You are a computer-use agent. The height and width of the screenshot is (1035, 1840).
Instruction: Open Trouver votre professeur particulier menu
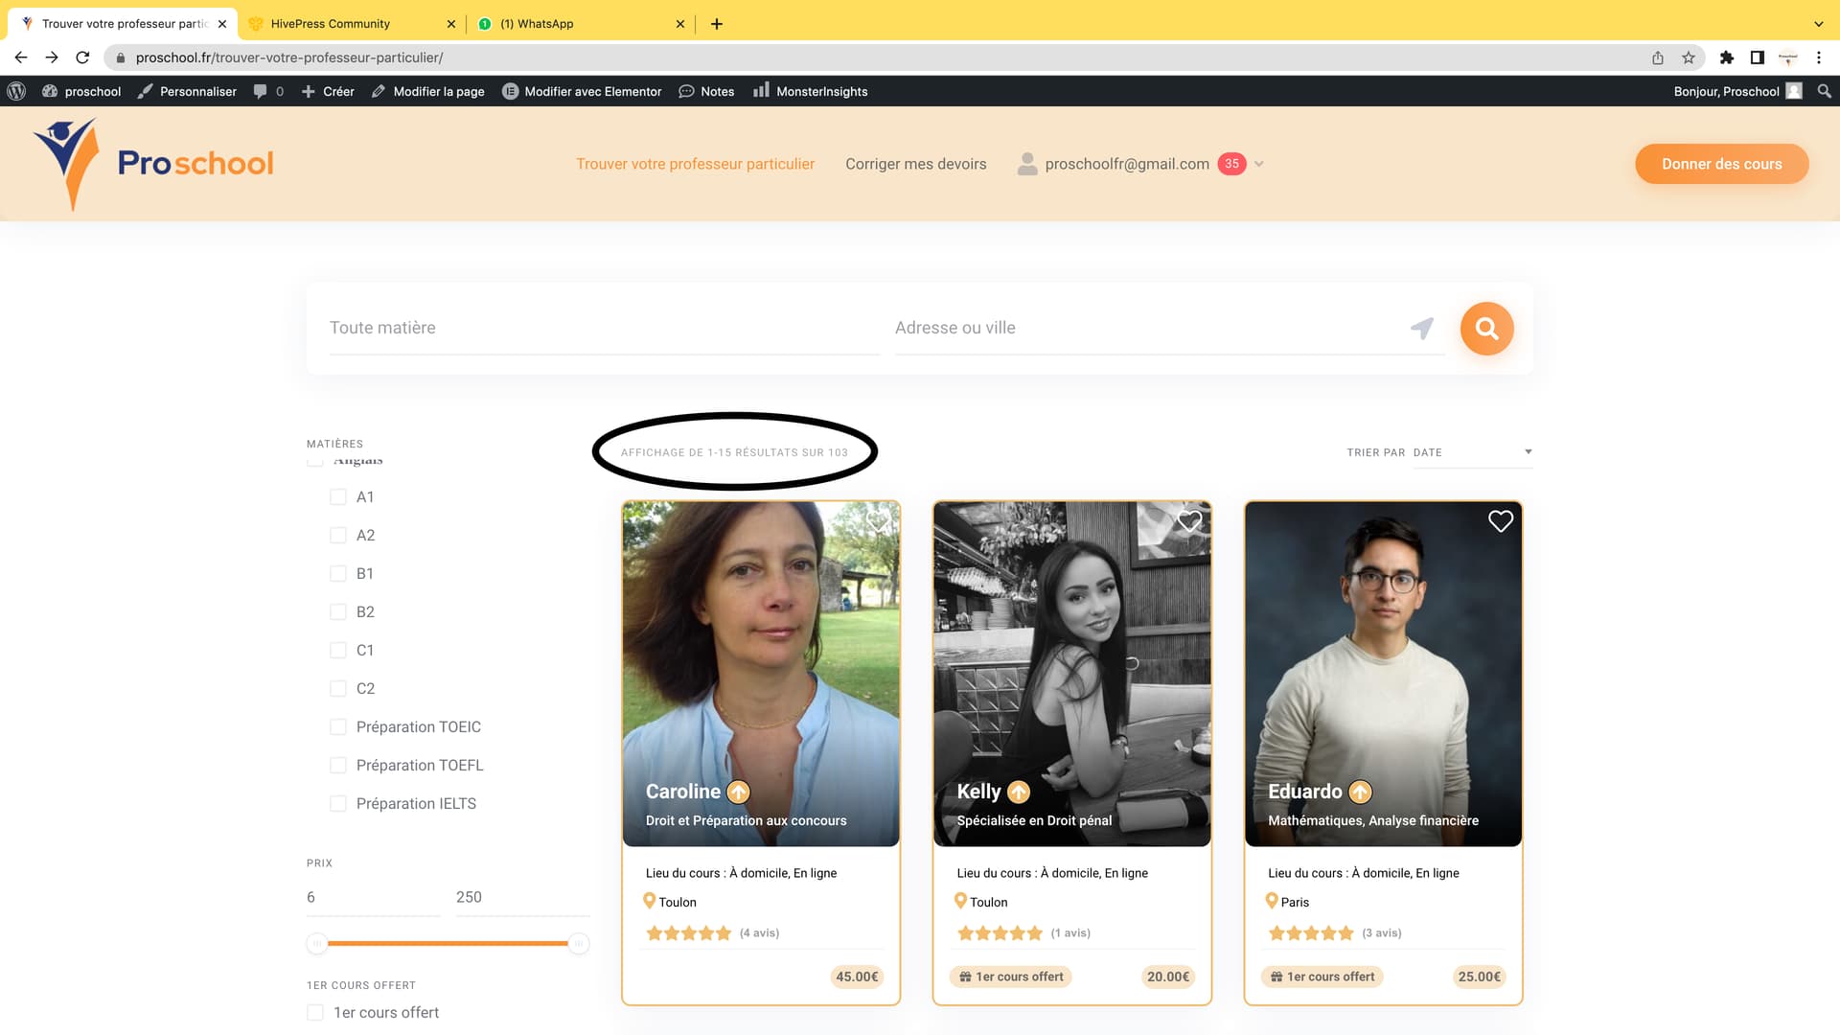tap(695, 164)
